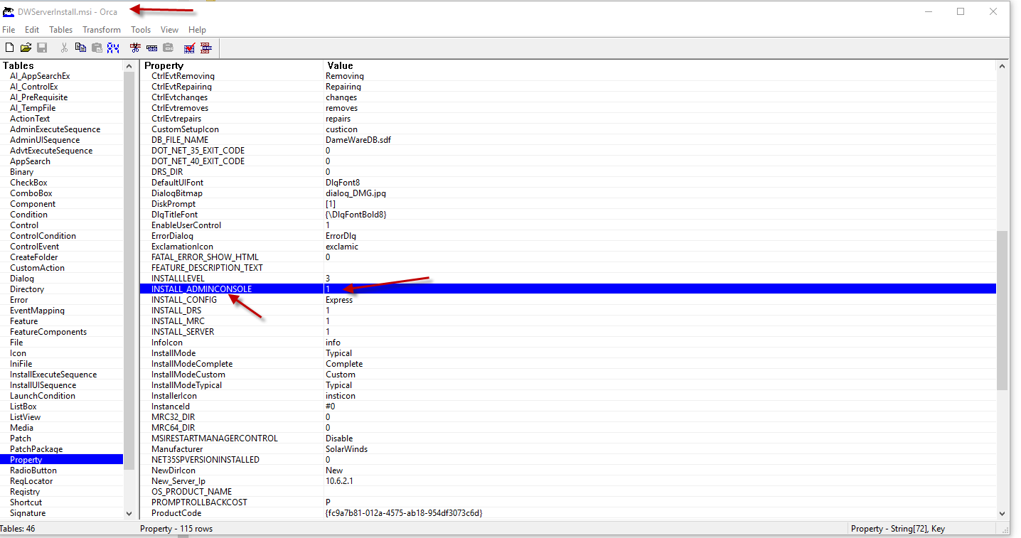Click the grayed Paste Row icon
The width and height of the screenshot is (1021, 538).
click(x=168, y=48)
